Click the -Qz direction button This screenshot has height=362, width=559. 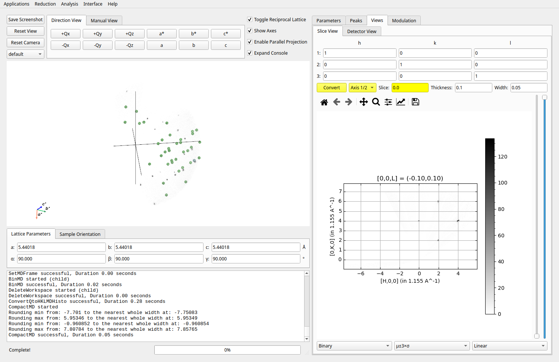pos(130,45)
